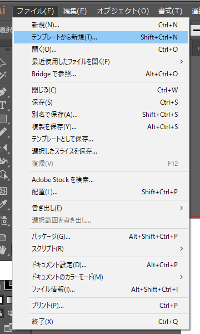
Task: Select the Shape Builder tool
Action: 3,175
